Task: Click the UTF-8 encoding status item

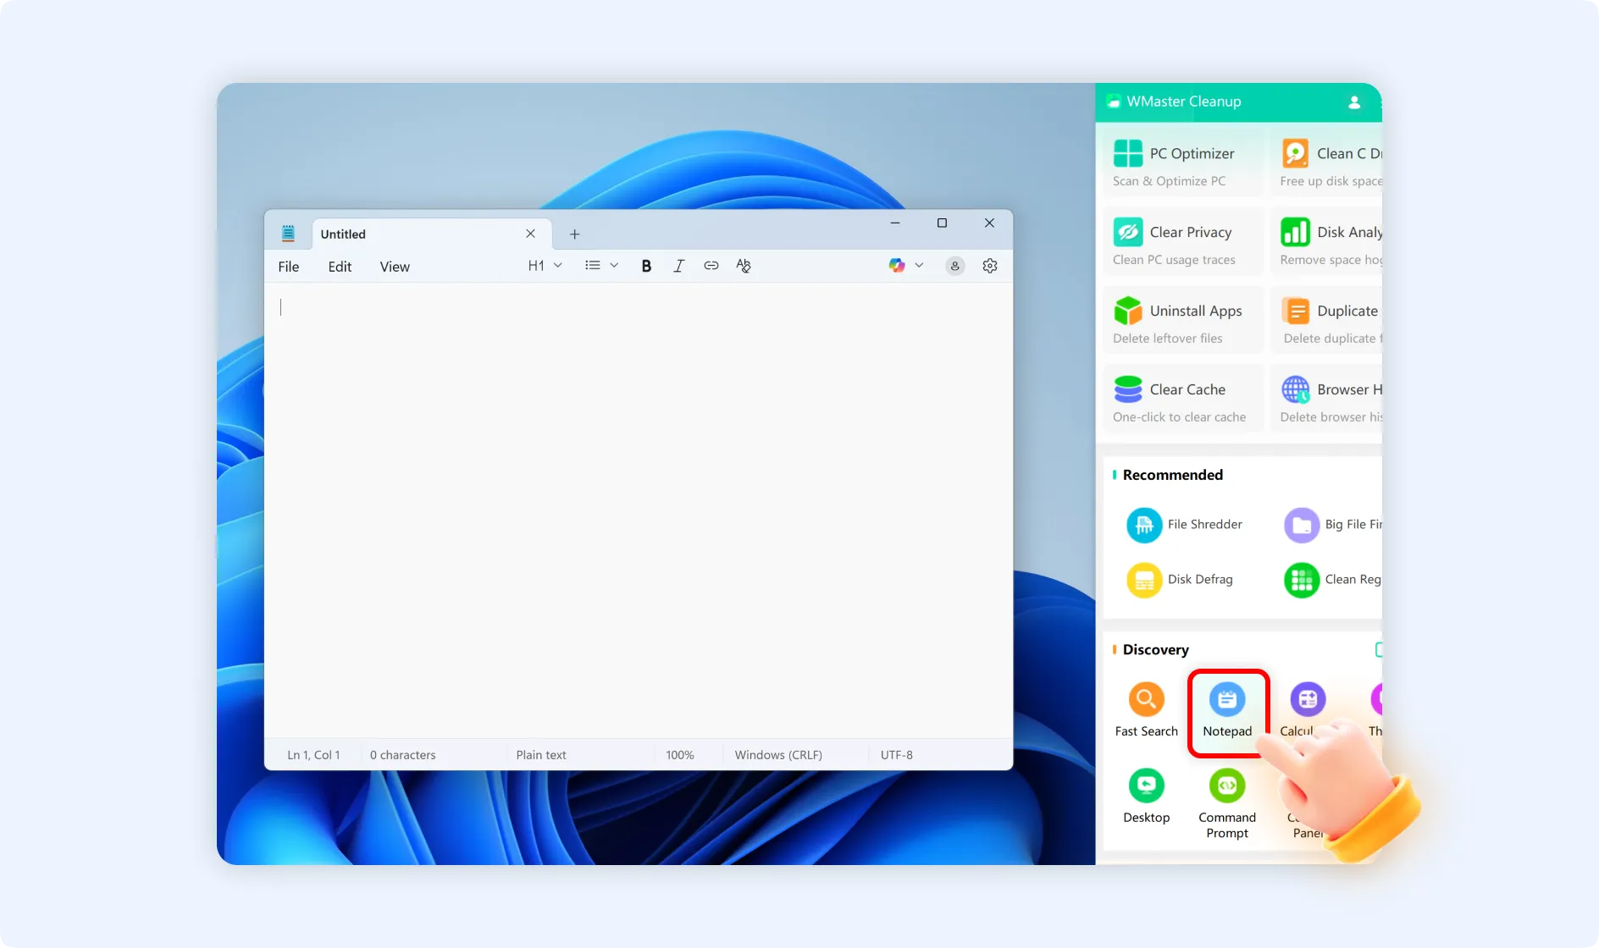Action: coord(897,754)
